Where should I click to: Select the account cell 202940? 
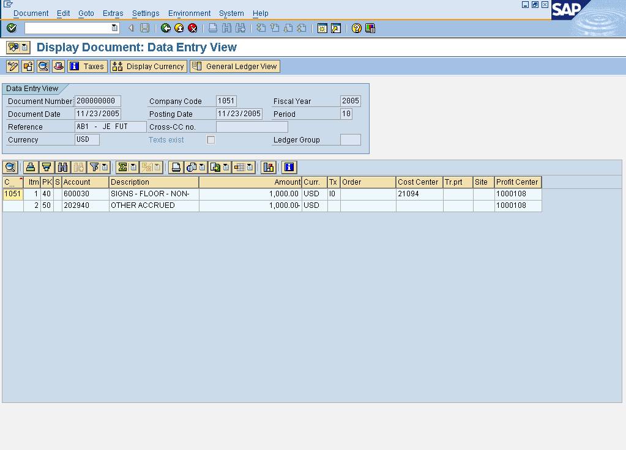click(x=86, y=205)
